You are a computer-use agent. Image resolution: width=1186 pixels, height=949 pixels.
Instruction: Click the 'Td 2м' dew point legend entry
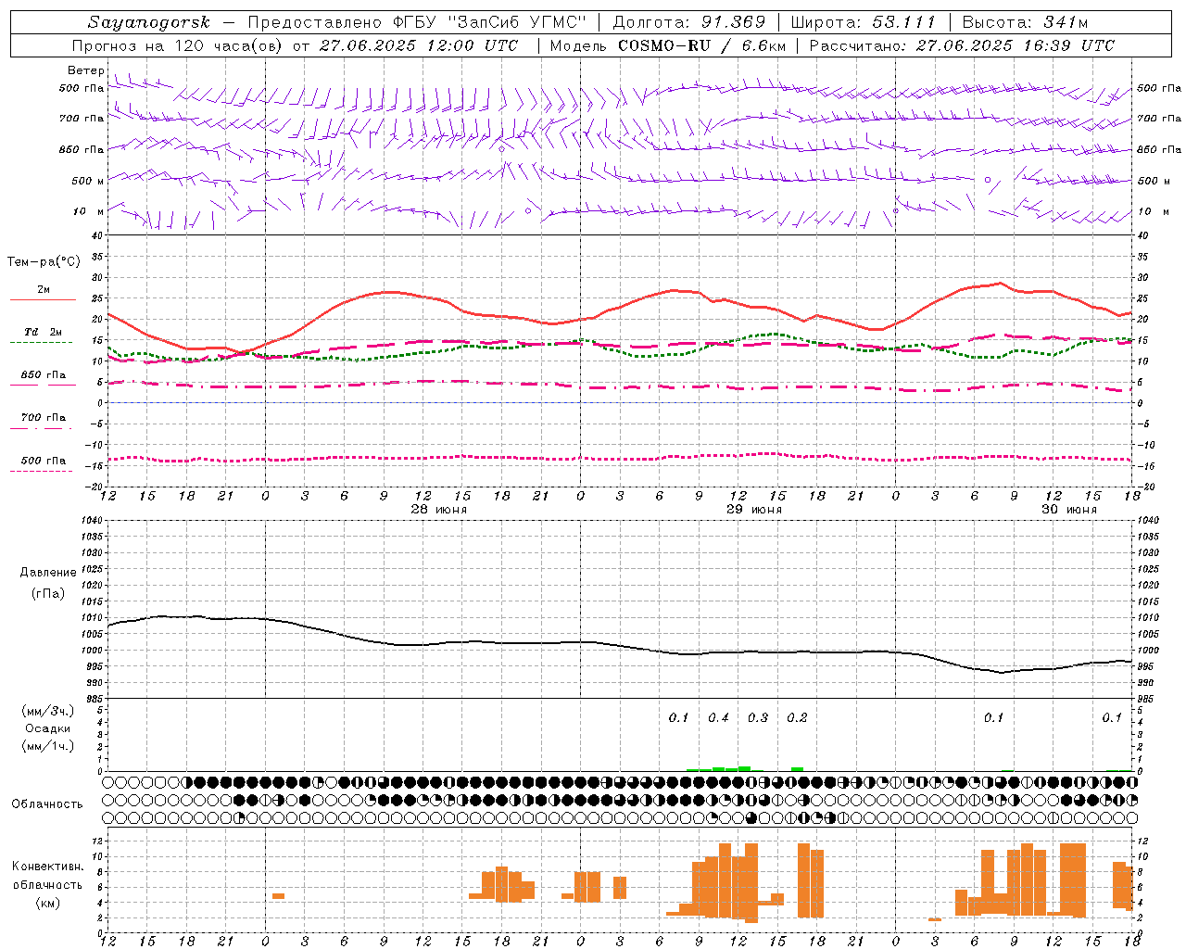click(x=43, y=336)
